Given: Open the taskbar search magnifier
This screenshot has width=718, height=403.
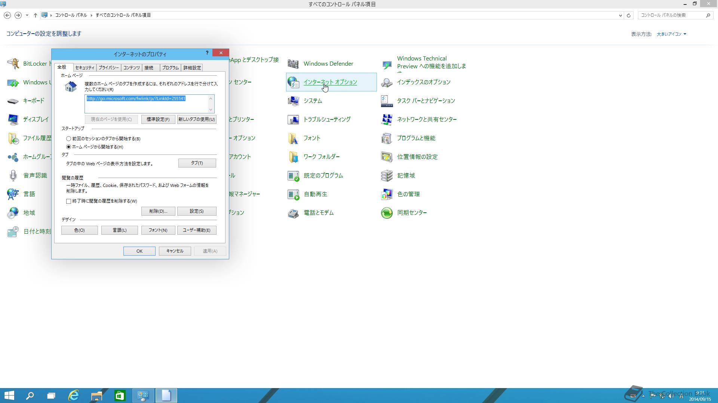Looking at the screenshot, I should coord(30,396).
